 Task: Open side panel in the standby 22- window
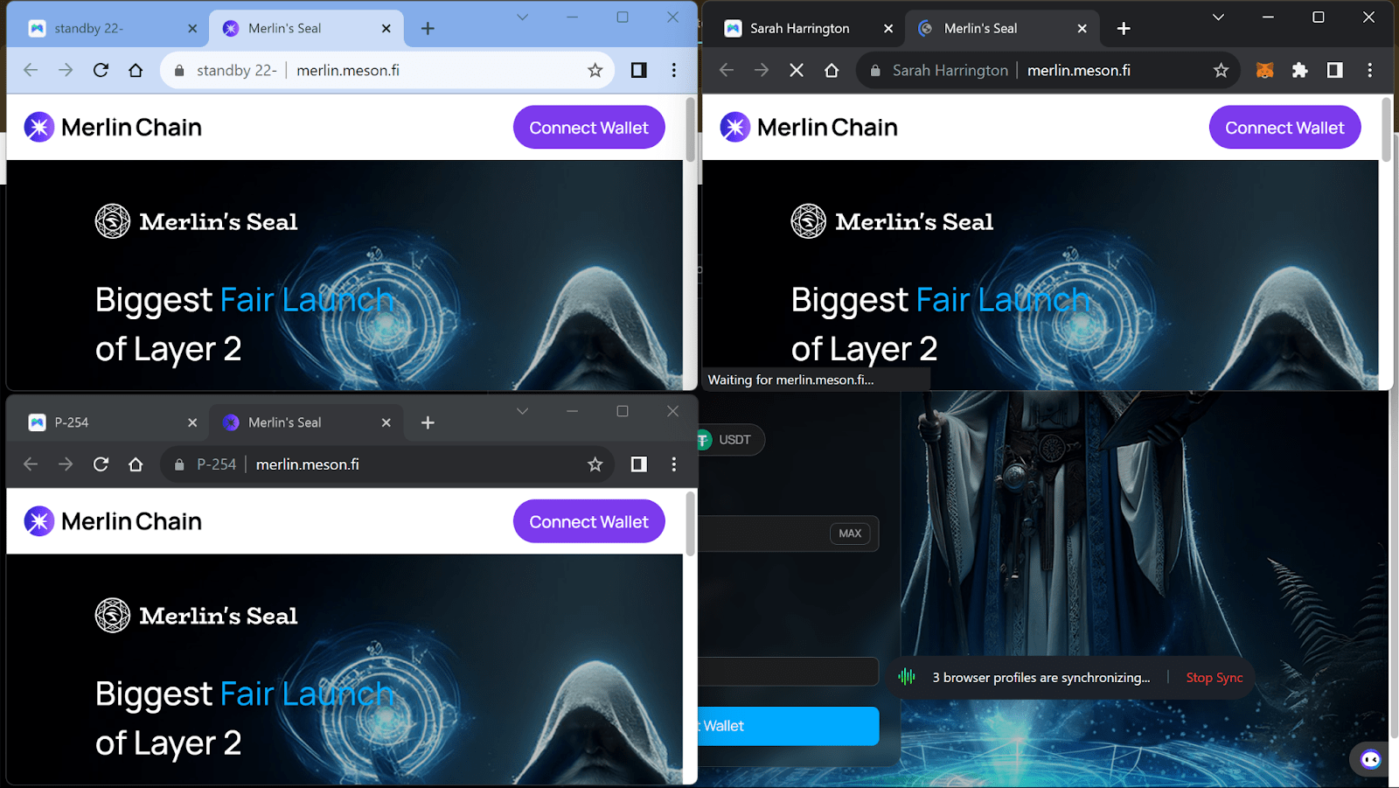639,70
